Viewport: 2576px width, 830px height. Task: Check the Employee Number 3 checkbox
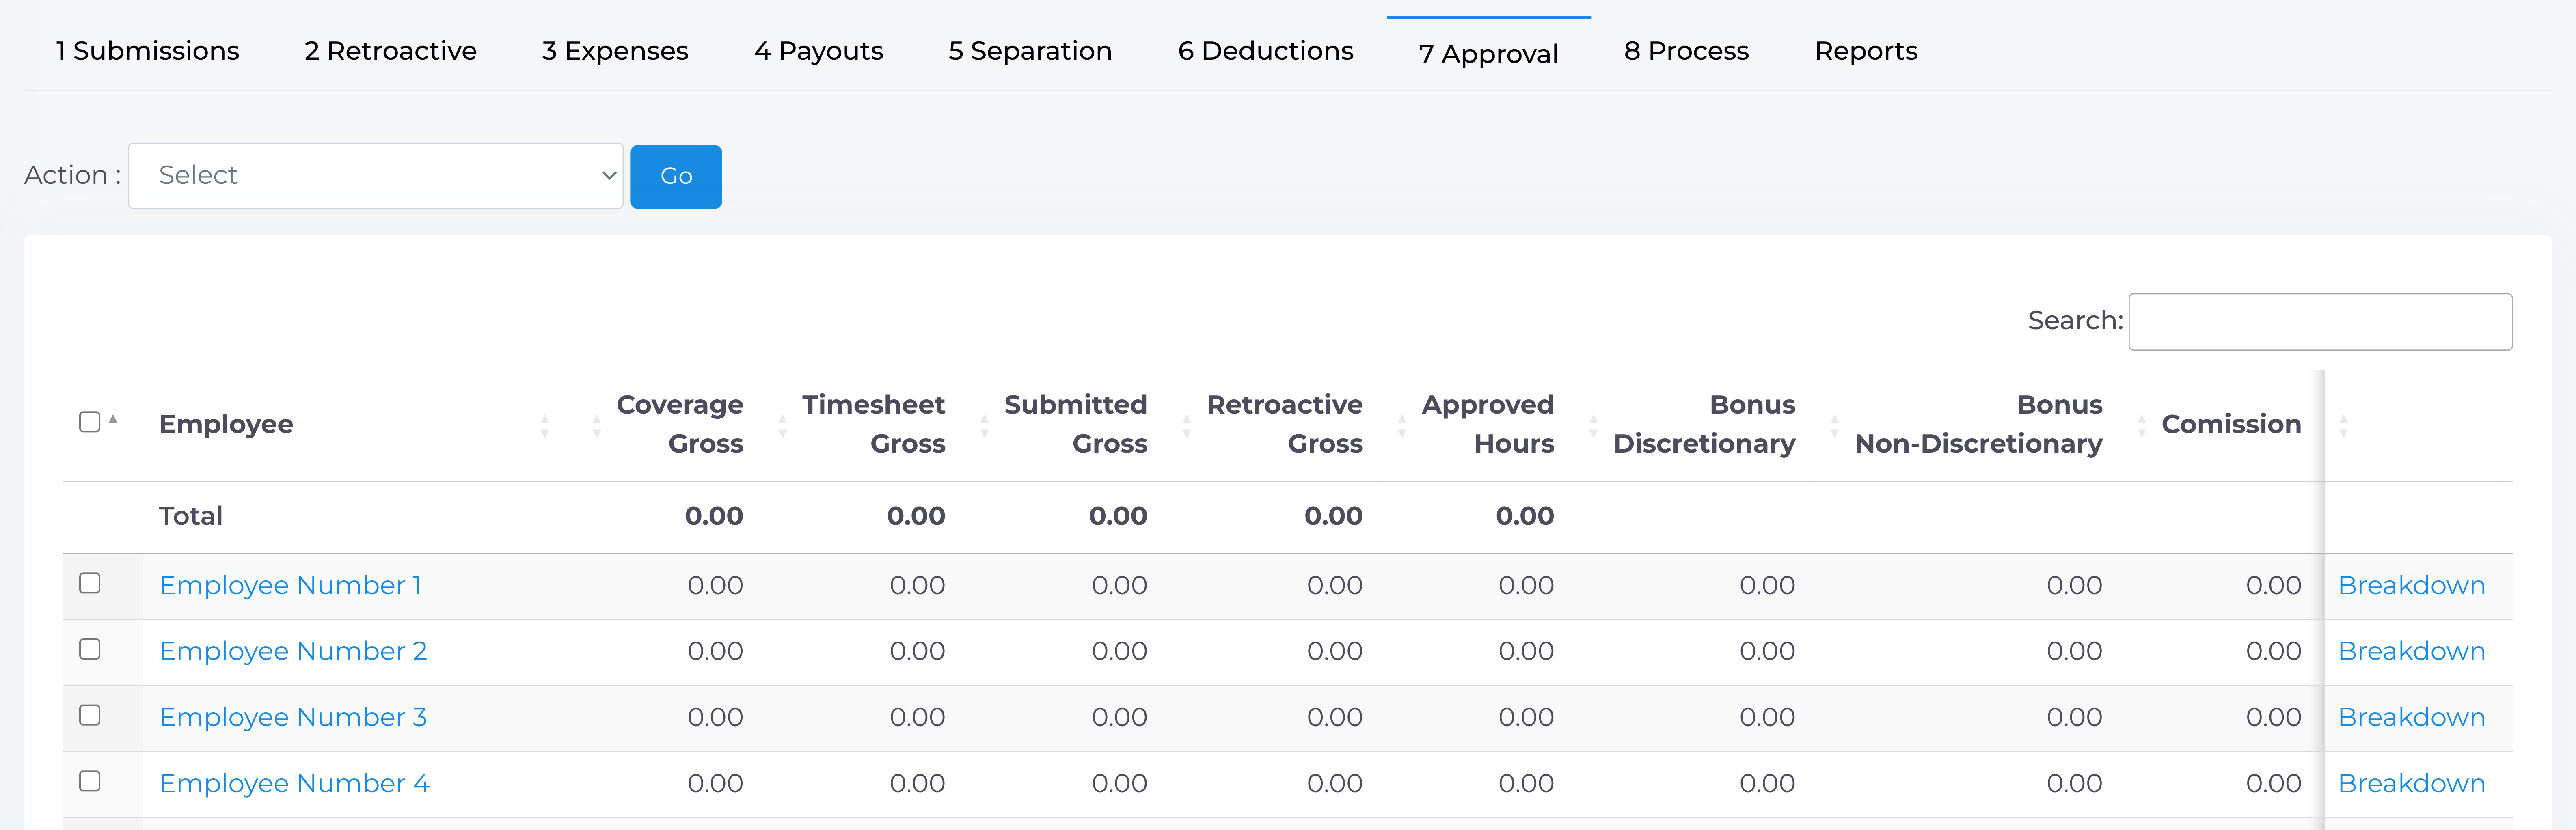[x=90, y=715]
